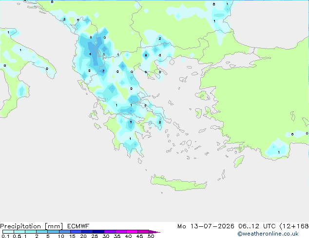The image size is (309, 238).
Task: Click the map precipitation value '7'
Action: (103, 71)
